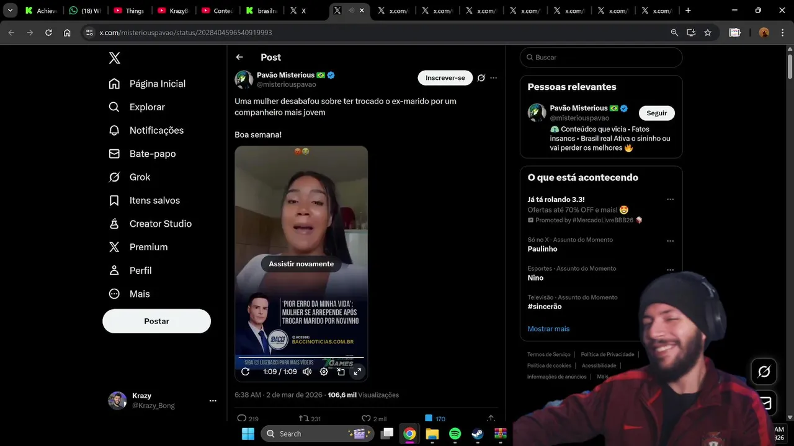Open Termos de Serviço link
The image size is (794, 446).
click(x=548, y=354)
